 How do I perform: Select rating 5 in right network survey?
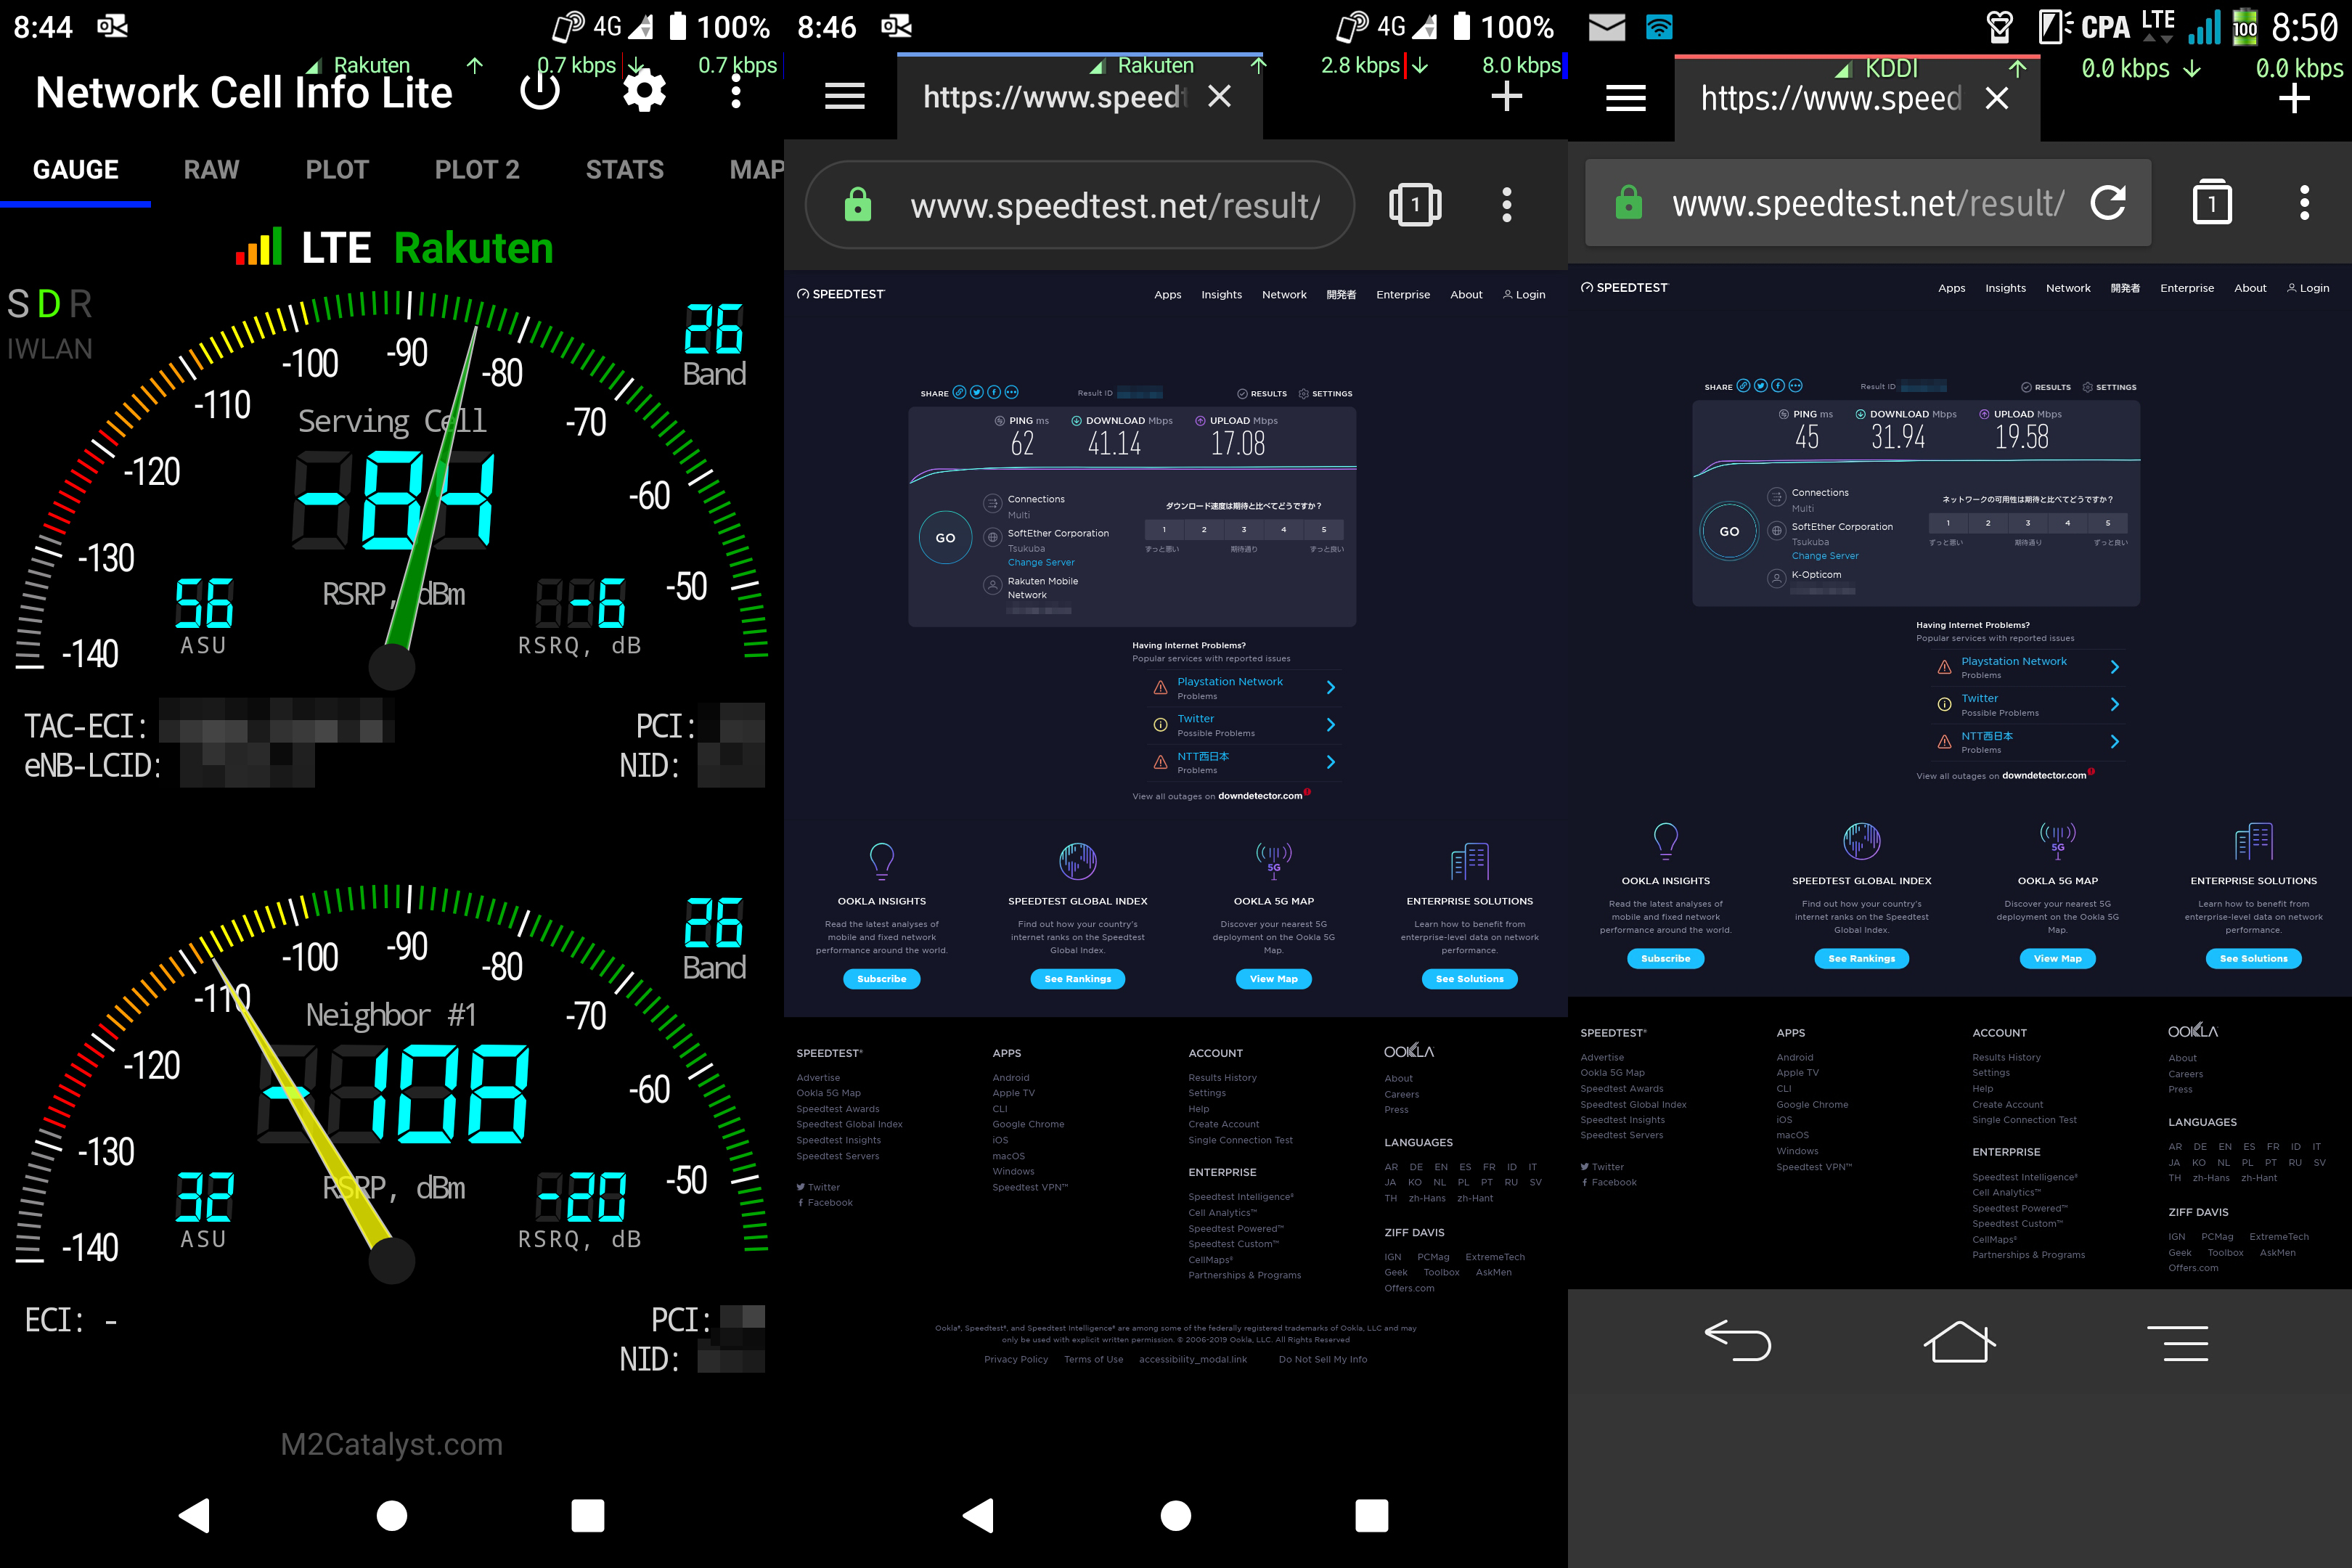[x=2108, y=523]
